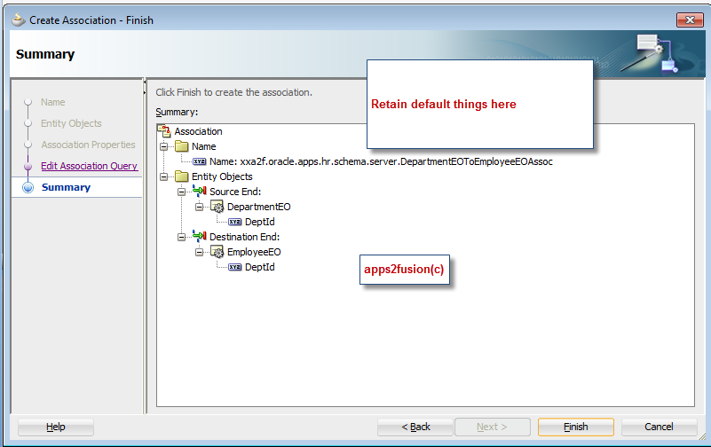The width and height of the screenshot is (711, 447).
Task: Click the 'Summary:' label above the tree
Action: click(177, 112)
